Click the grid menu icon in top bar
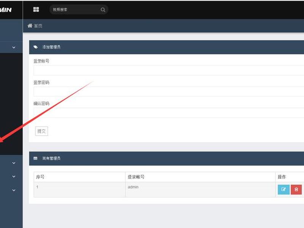304x228 pixels. pos(36,9)
